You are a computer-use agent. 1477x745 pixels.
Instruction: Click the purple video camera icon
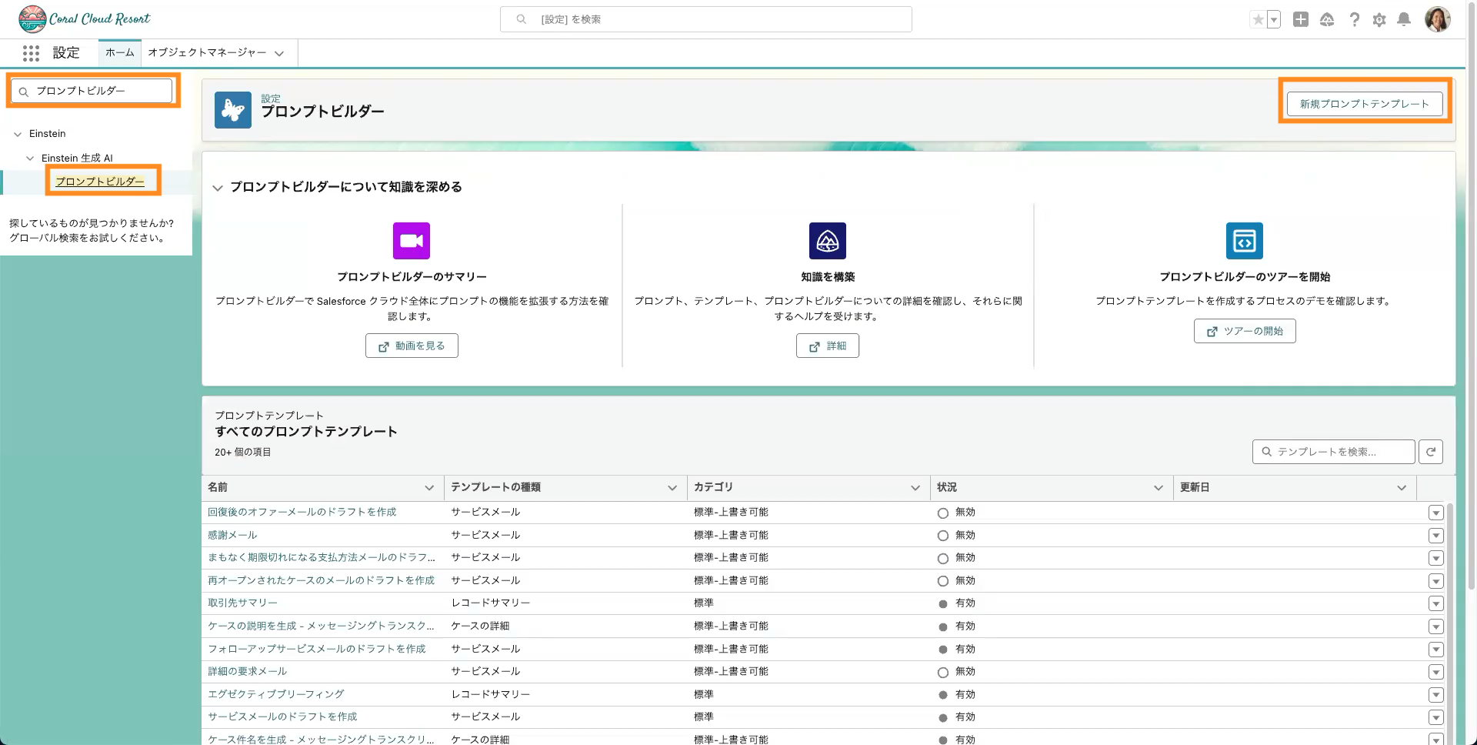click(412, 241)
